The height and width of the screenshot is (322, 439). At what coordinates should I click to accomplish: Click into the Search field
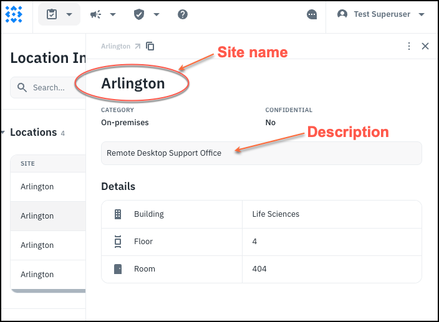(49, 88)
